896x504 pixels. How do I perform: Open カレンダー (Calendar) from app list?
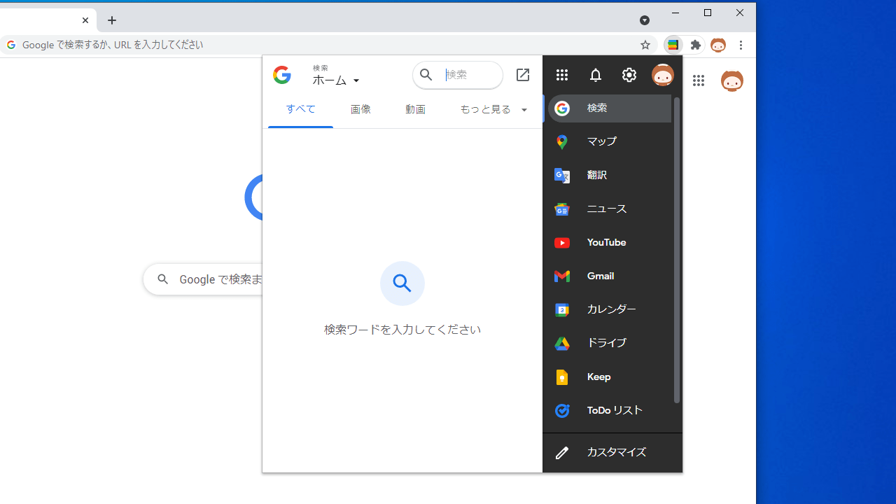click(610, 309)
